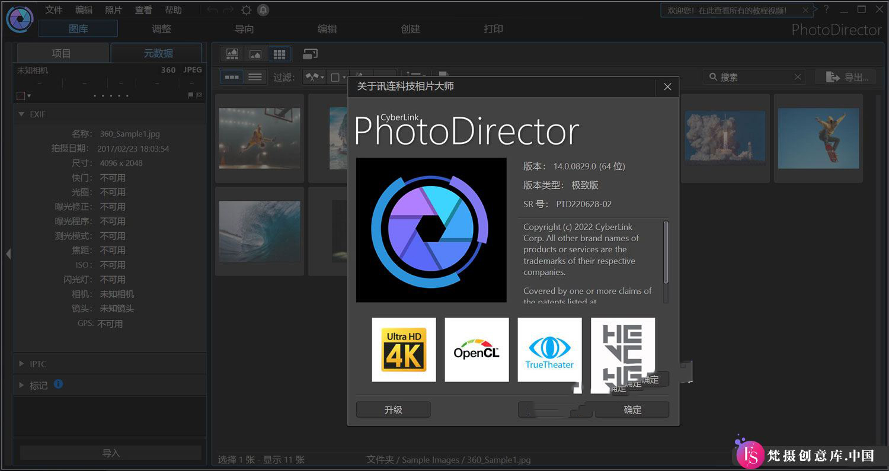Viewport: 889px width, 471px height.
Task: Click the filled flag icon in metadata panel
Action: (x=191, y=95)
